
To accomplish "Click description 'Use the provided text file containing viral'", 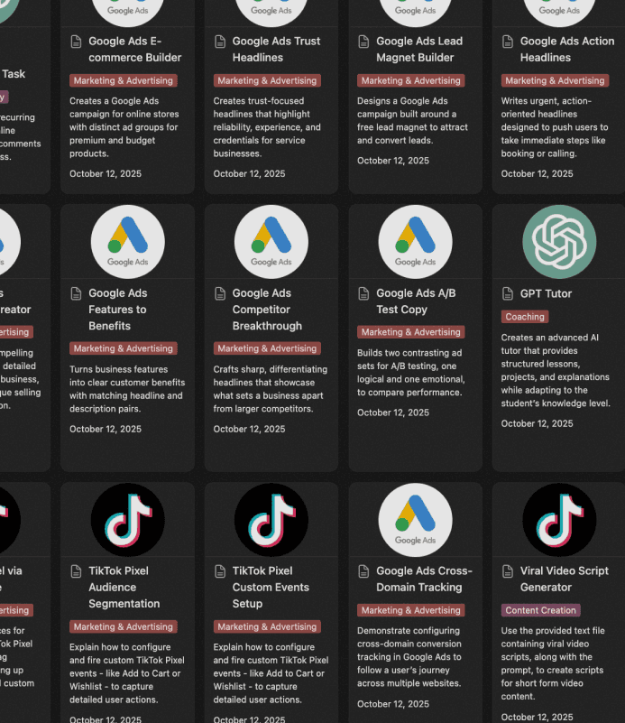I will point(552,663).
